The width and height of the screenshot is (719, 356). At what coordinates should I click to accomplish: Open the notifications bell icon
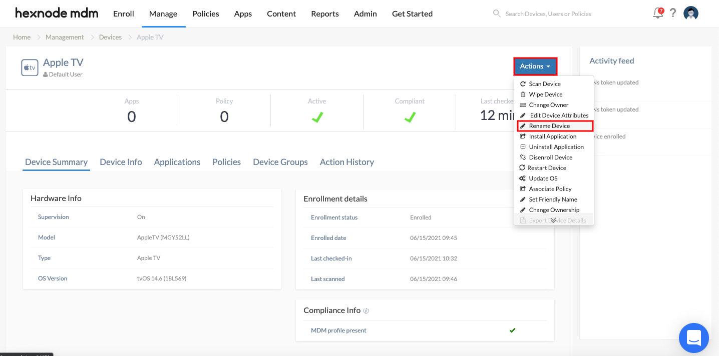pos(658,13)
